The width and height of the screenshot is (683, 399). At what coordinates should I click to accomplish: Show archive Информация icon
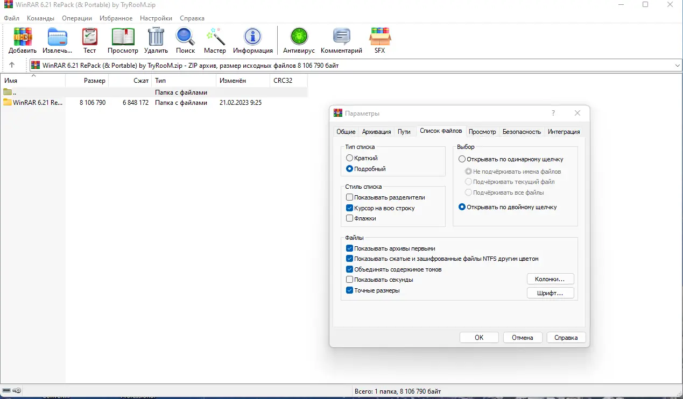point(252,40)
